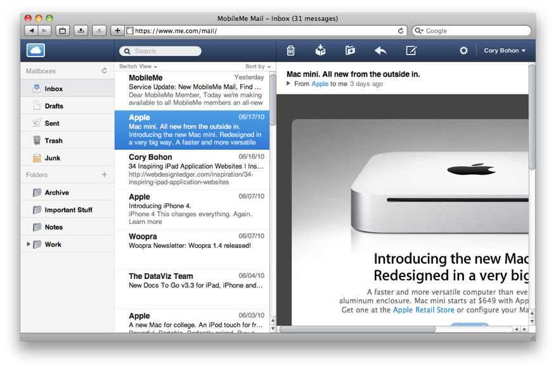Open the Switch View dropdown
556x369 pixels.
point(138,67)
